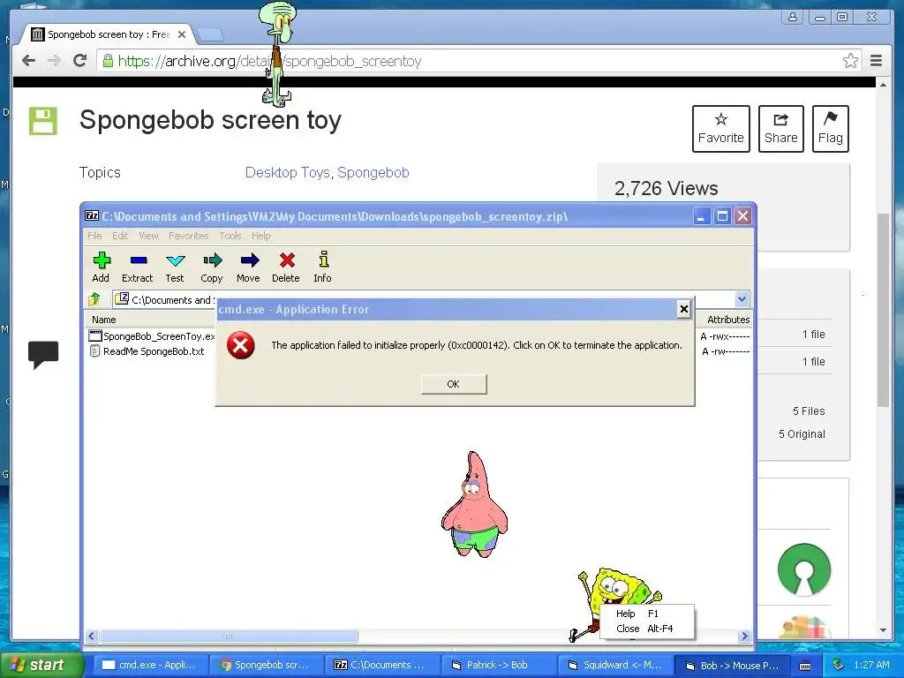Open the Help menu in 7-Zip
Viewport: 904px width, 678px height.
pos(260,236)
